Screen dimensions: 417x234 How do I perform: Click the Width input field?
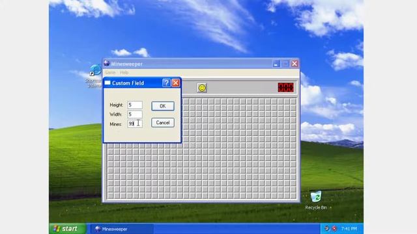tap(135, 114)
